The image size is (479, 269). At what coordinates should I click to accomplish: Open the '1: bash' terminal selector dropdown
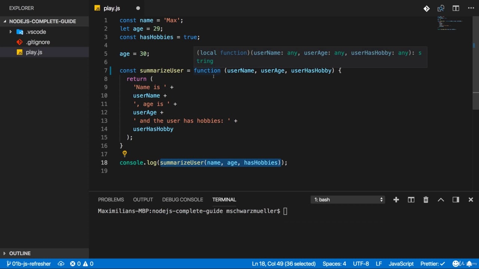pos(348,200)
